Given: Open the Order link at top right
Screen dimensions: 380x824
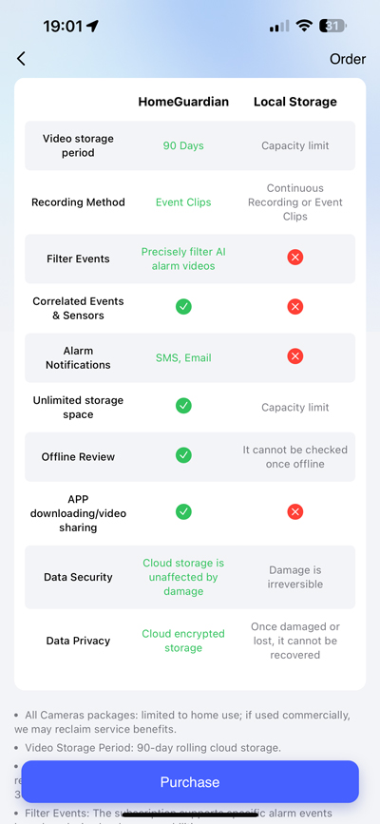Looking at the screenshot, I should [348, 59].
